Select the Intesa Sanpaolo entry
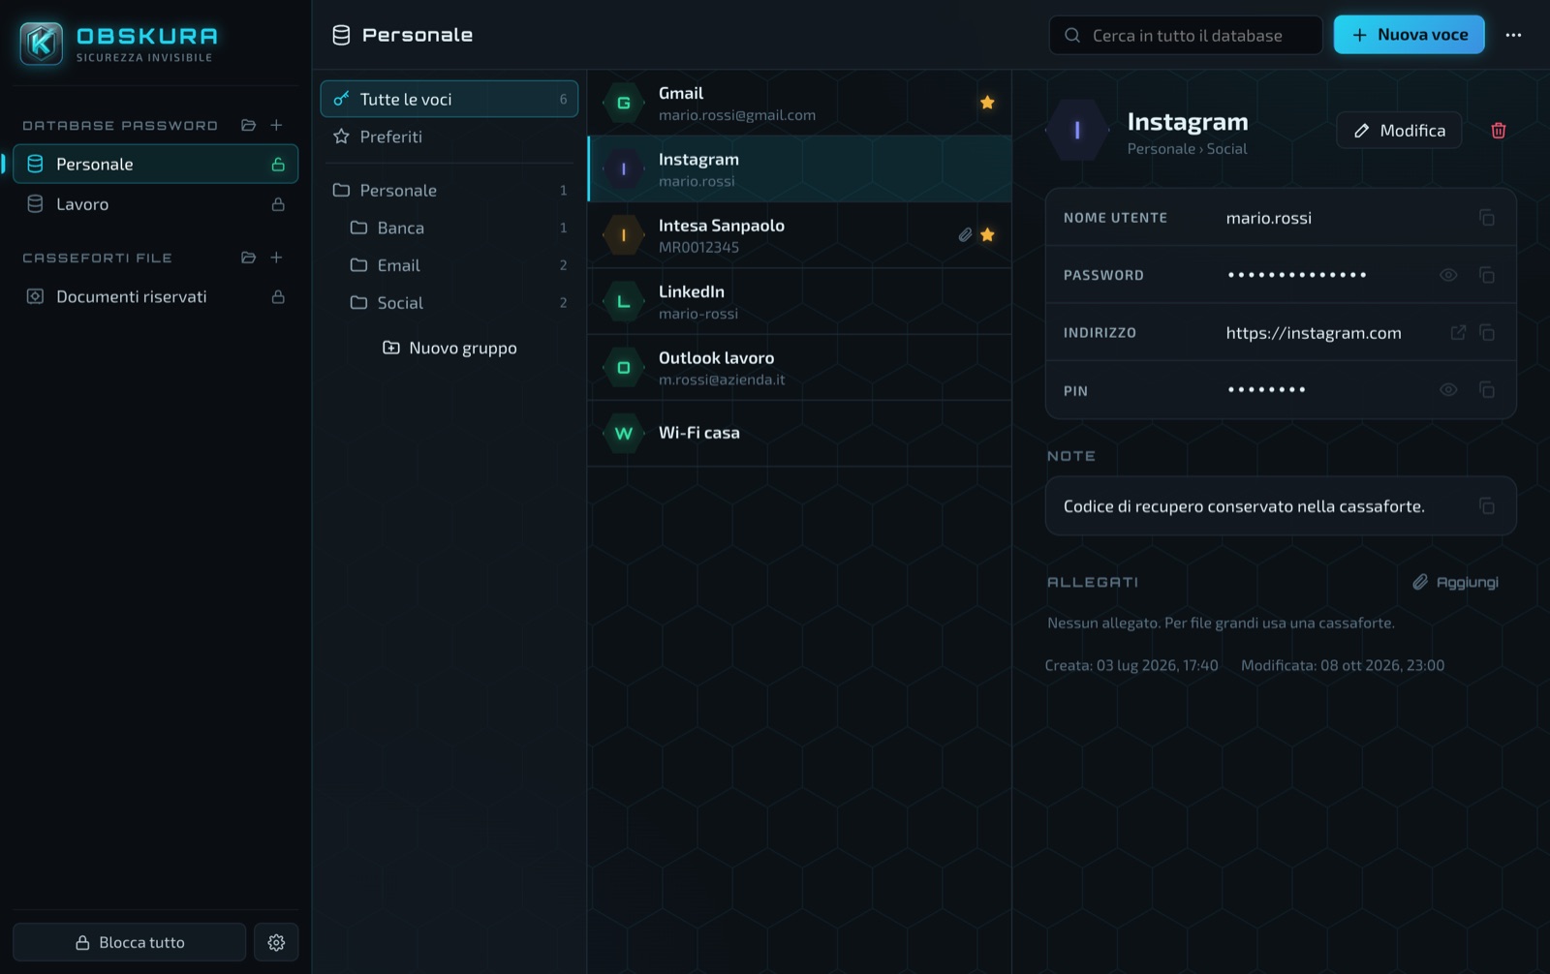The image size is (1550, 974). [800, 235]
